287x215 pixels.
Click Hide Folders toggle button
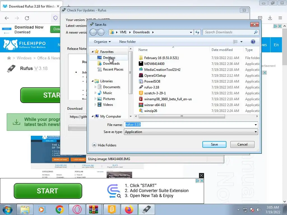[104, 145]
